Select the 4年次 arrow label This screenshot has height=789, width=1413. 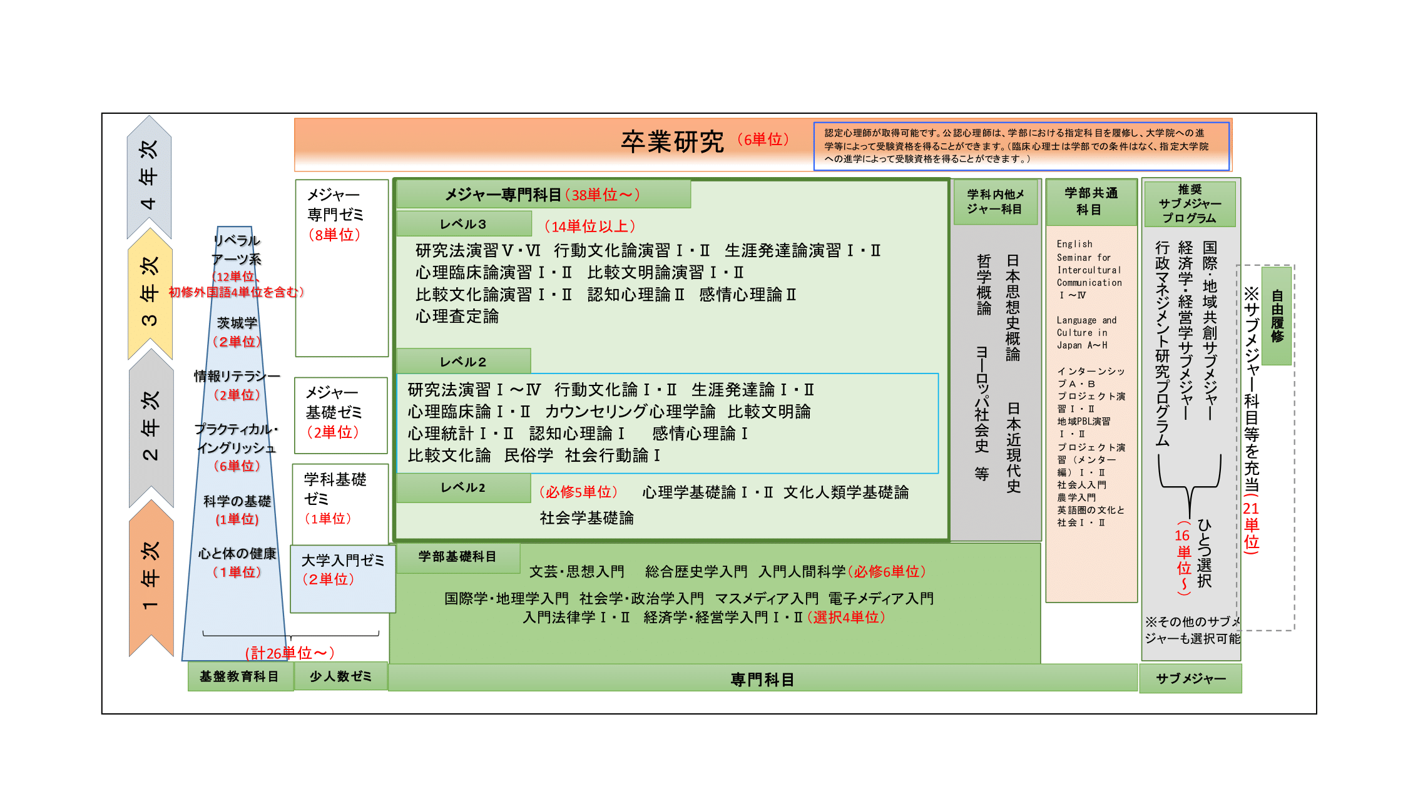tap(149, 176)
